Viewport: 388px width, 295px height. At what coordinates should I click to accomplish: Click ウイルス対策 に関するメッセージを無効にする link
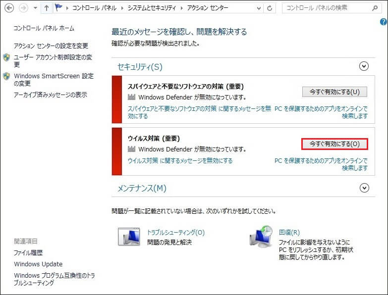[180, 161]
